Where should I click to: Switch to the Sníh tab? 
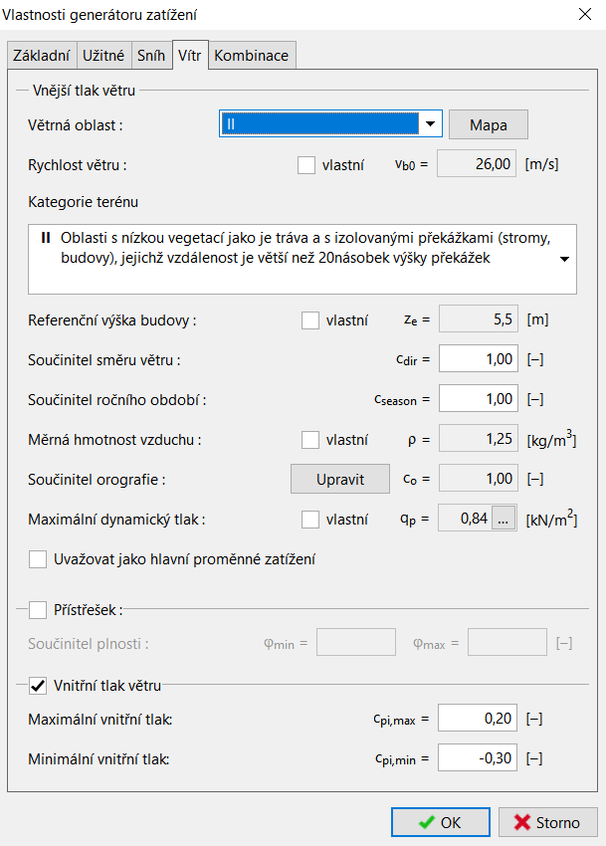tap(151, 55)
